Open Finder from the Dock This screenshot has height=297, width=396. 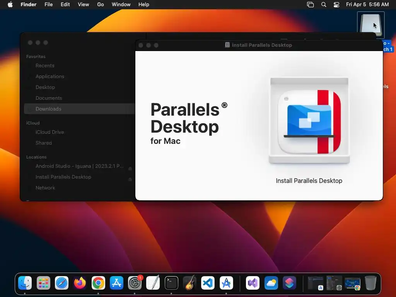[x=25, y=283]
